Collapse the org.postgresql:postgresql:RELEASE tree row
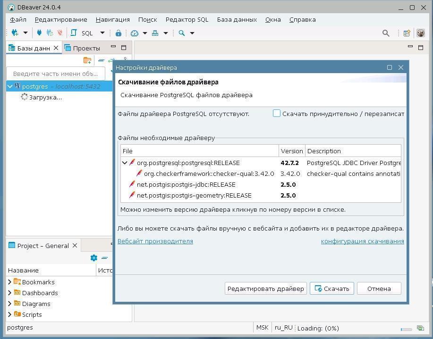Viewport: 433px width, 339px height. coord(125,163)
